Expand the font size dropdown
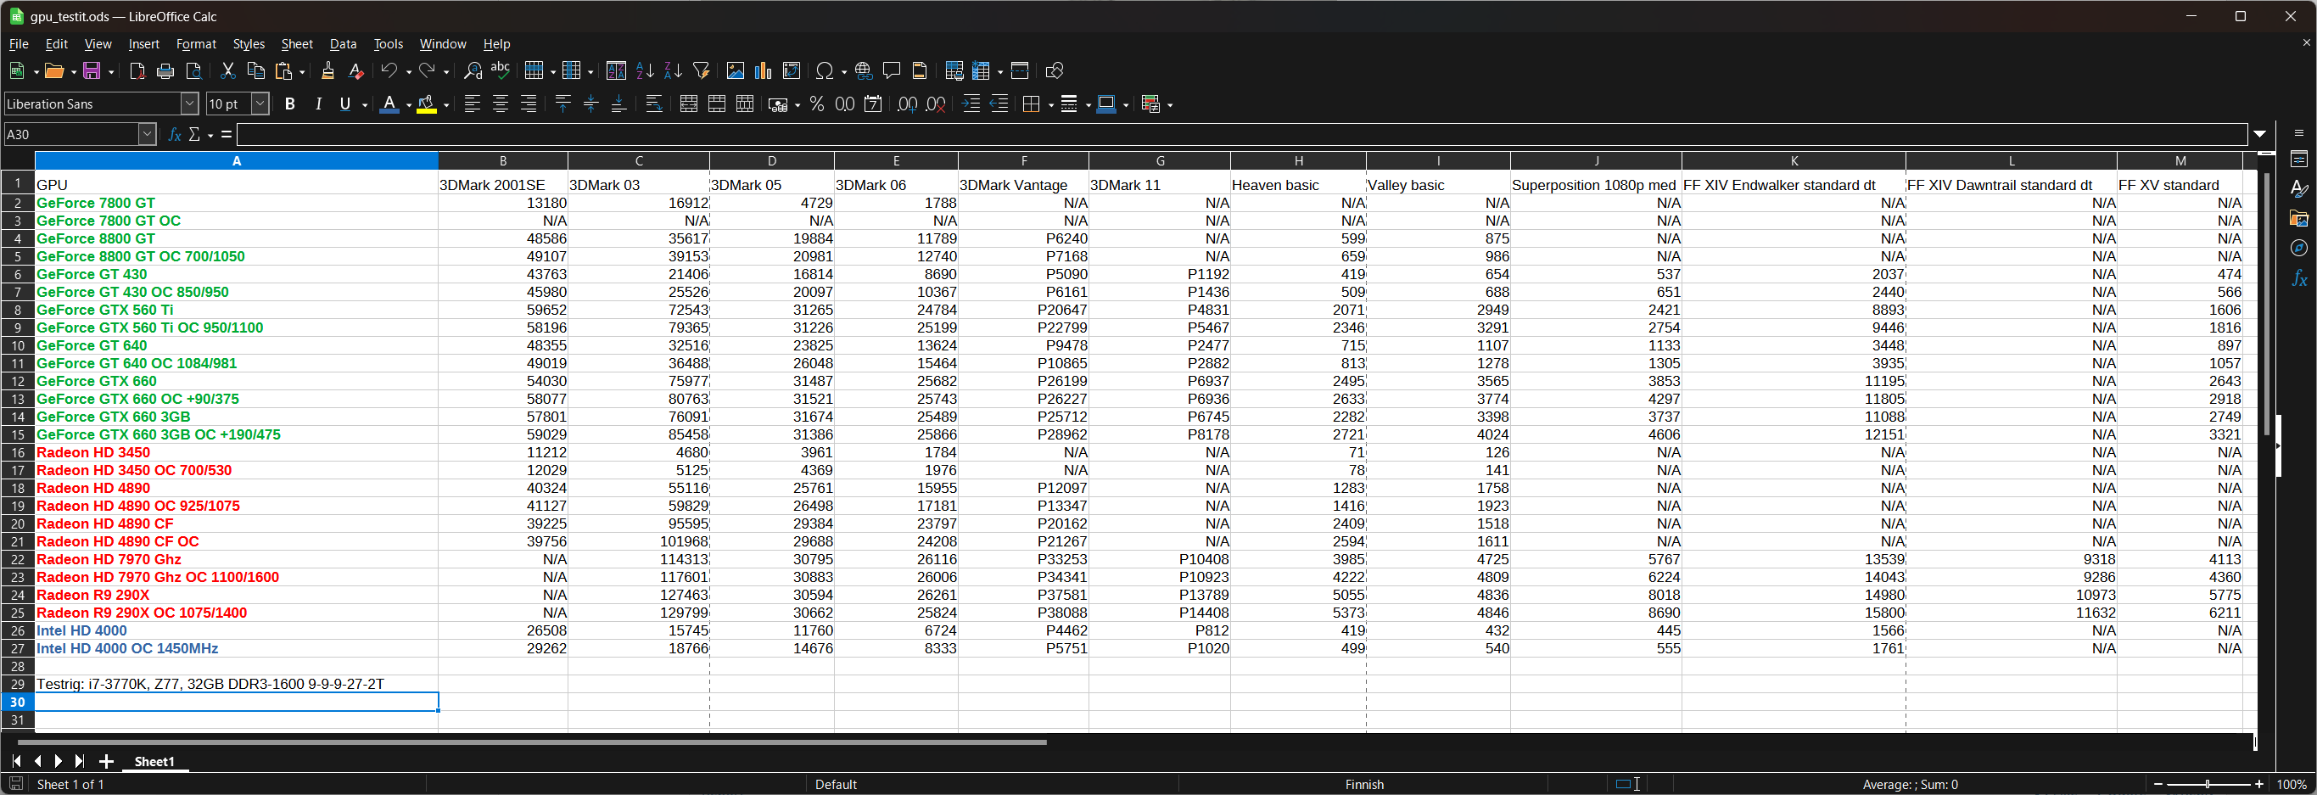 pos(260,104)
